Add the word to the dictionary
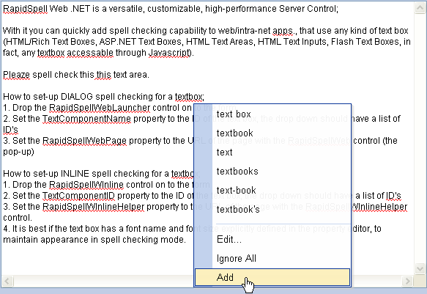The height and width of the screenshot is (294, 427). tap(272, 277)
